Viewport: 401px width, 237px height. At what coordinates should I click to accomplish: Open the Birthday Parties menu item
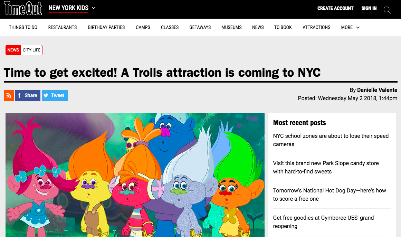point(106,27)
